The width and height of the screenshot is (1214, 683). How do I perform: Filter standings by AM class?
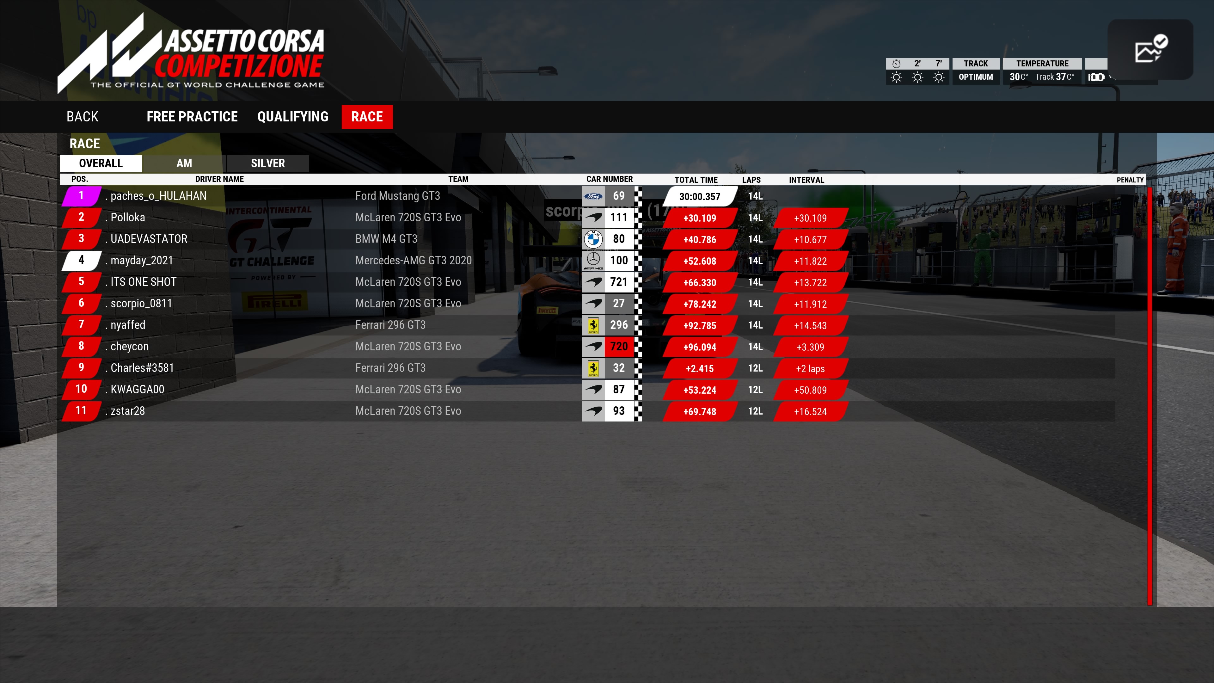point(184,163)
